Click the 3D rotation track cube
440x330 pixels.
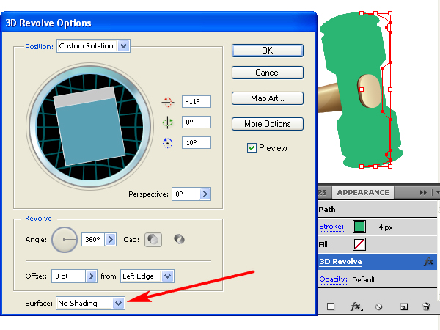click(x=89, y=125)
